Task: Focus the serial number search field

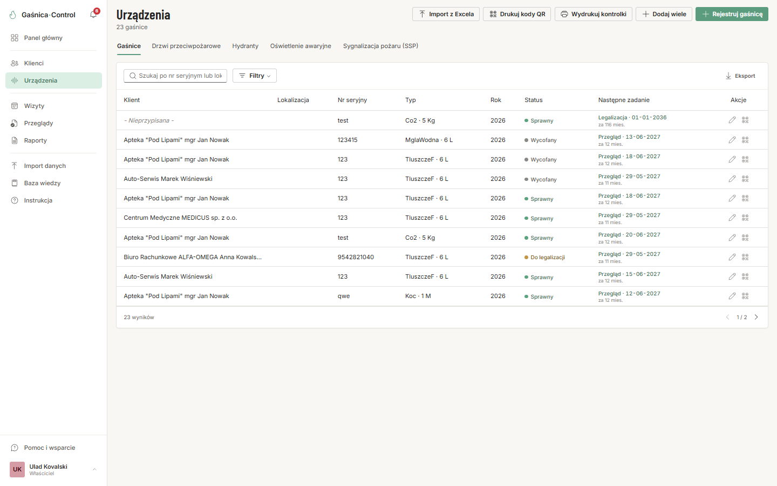Action: point(175,76)
